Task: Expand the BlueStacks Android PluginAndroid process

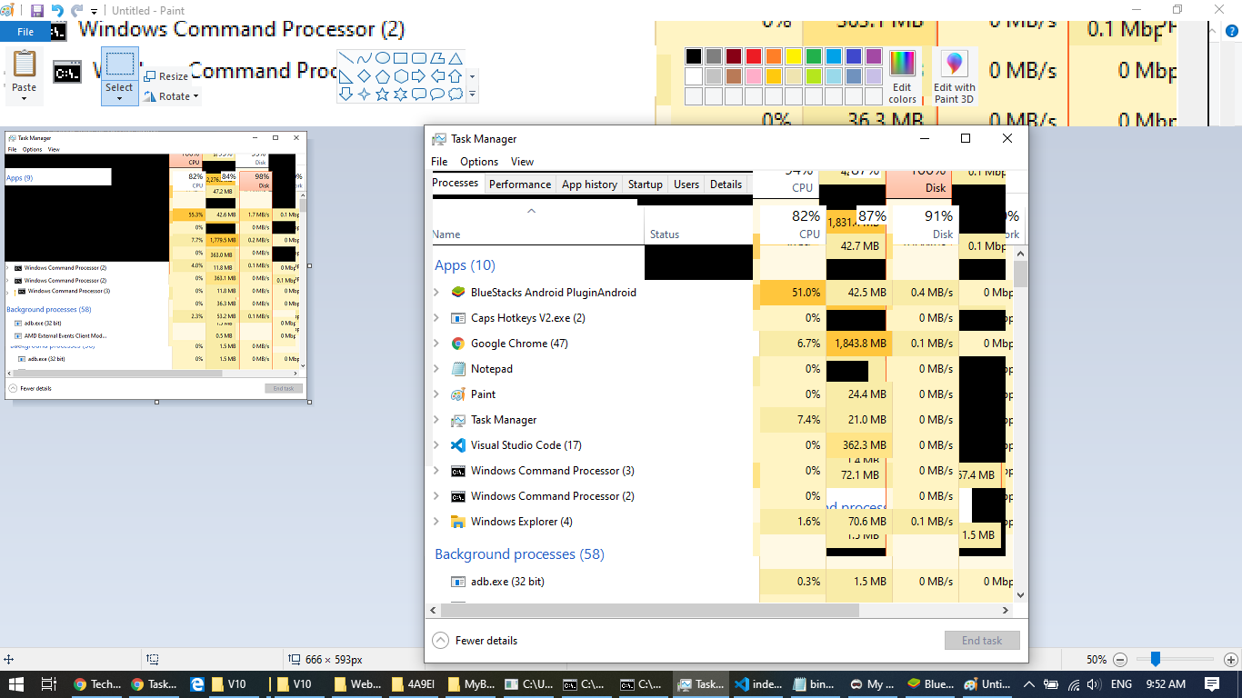Action: pos(436,293)
